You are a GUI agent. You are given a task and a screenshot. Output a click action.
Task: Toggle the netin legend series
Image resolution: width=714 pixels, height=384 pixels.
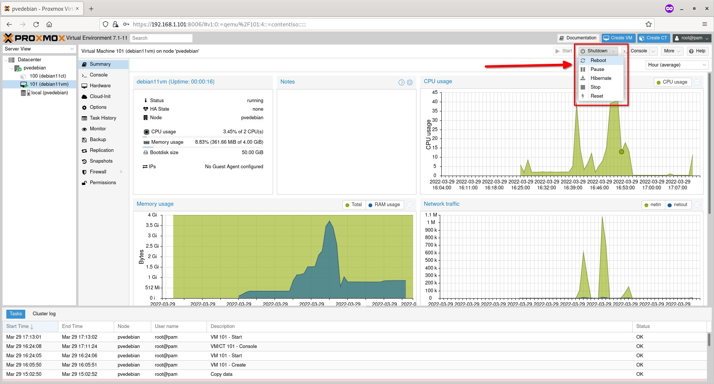point(653,205)
